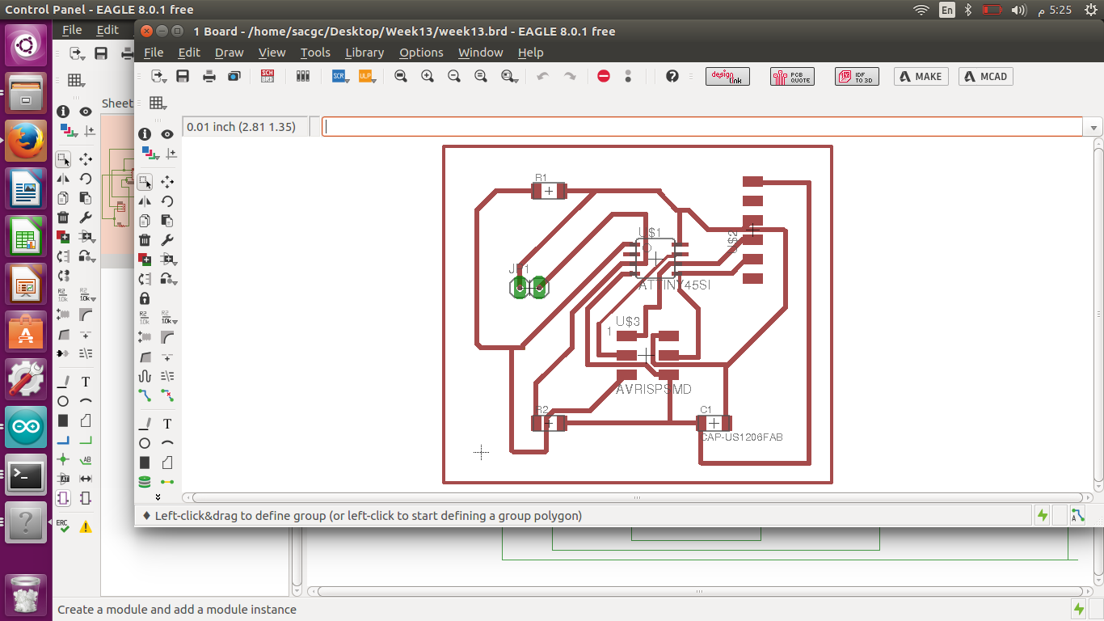The width and height of the screenshot is (1104, 621).
Task: Select the Rotate tool in board editor
Action: 167,201
